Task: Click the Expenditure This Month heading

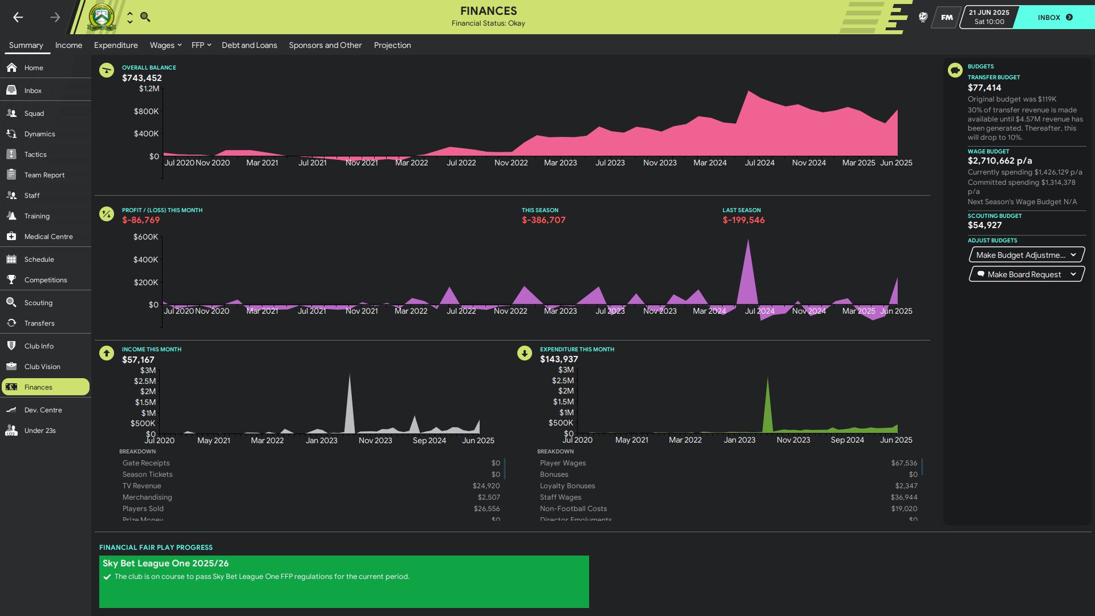Action: point(577,349)
